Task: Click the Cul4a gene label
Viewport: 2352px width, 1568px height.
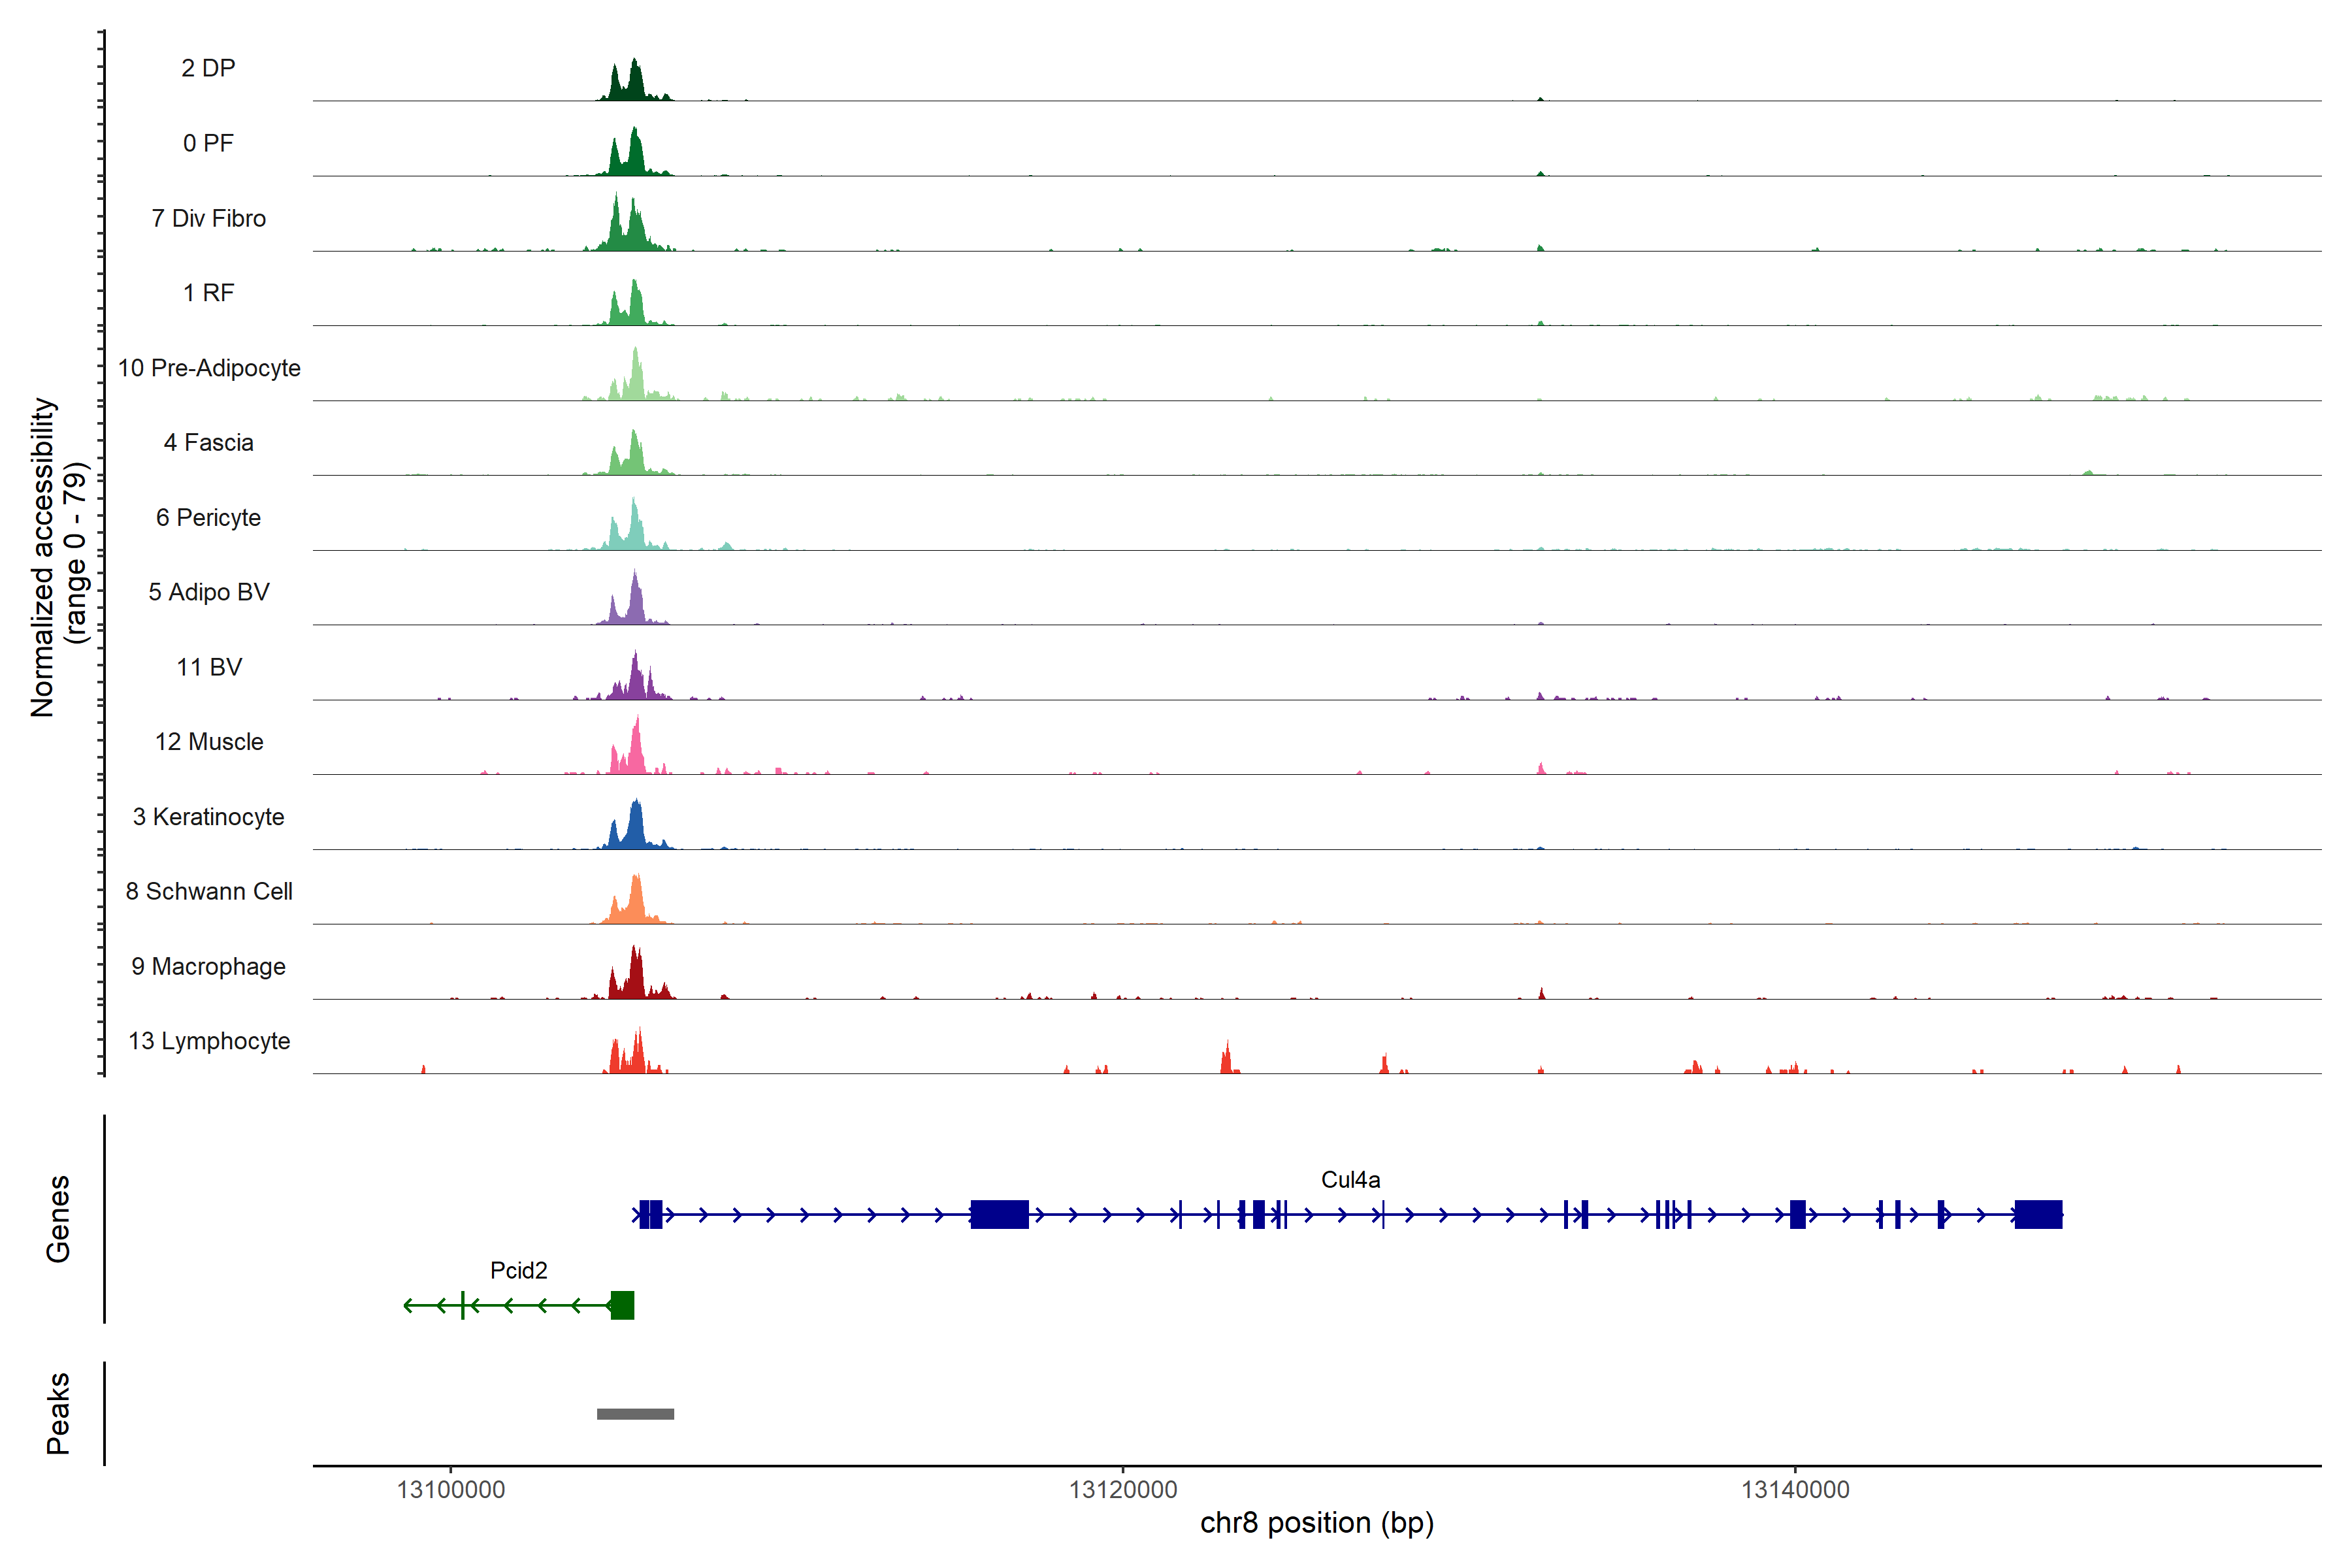Action: (1350, 1180)
